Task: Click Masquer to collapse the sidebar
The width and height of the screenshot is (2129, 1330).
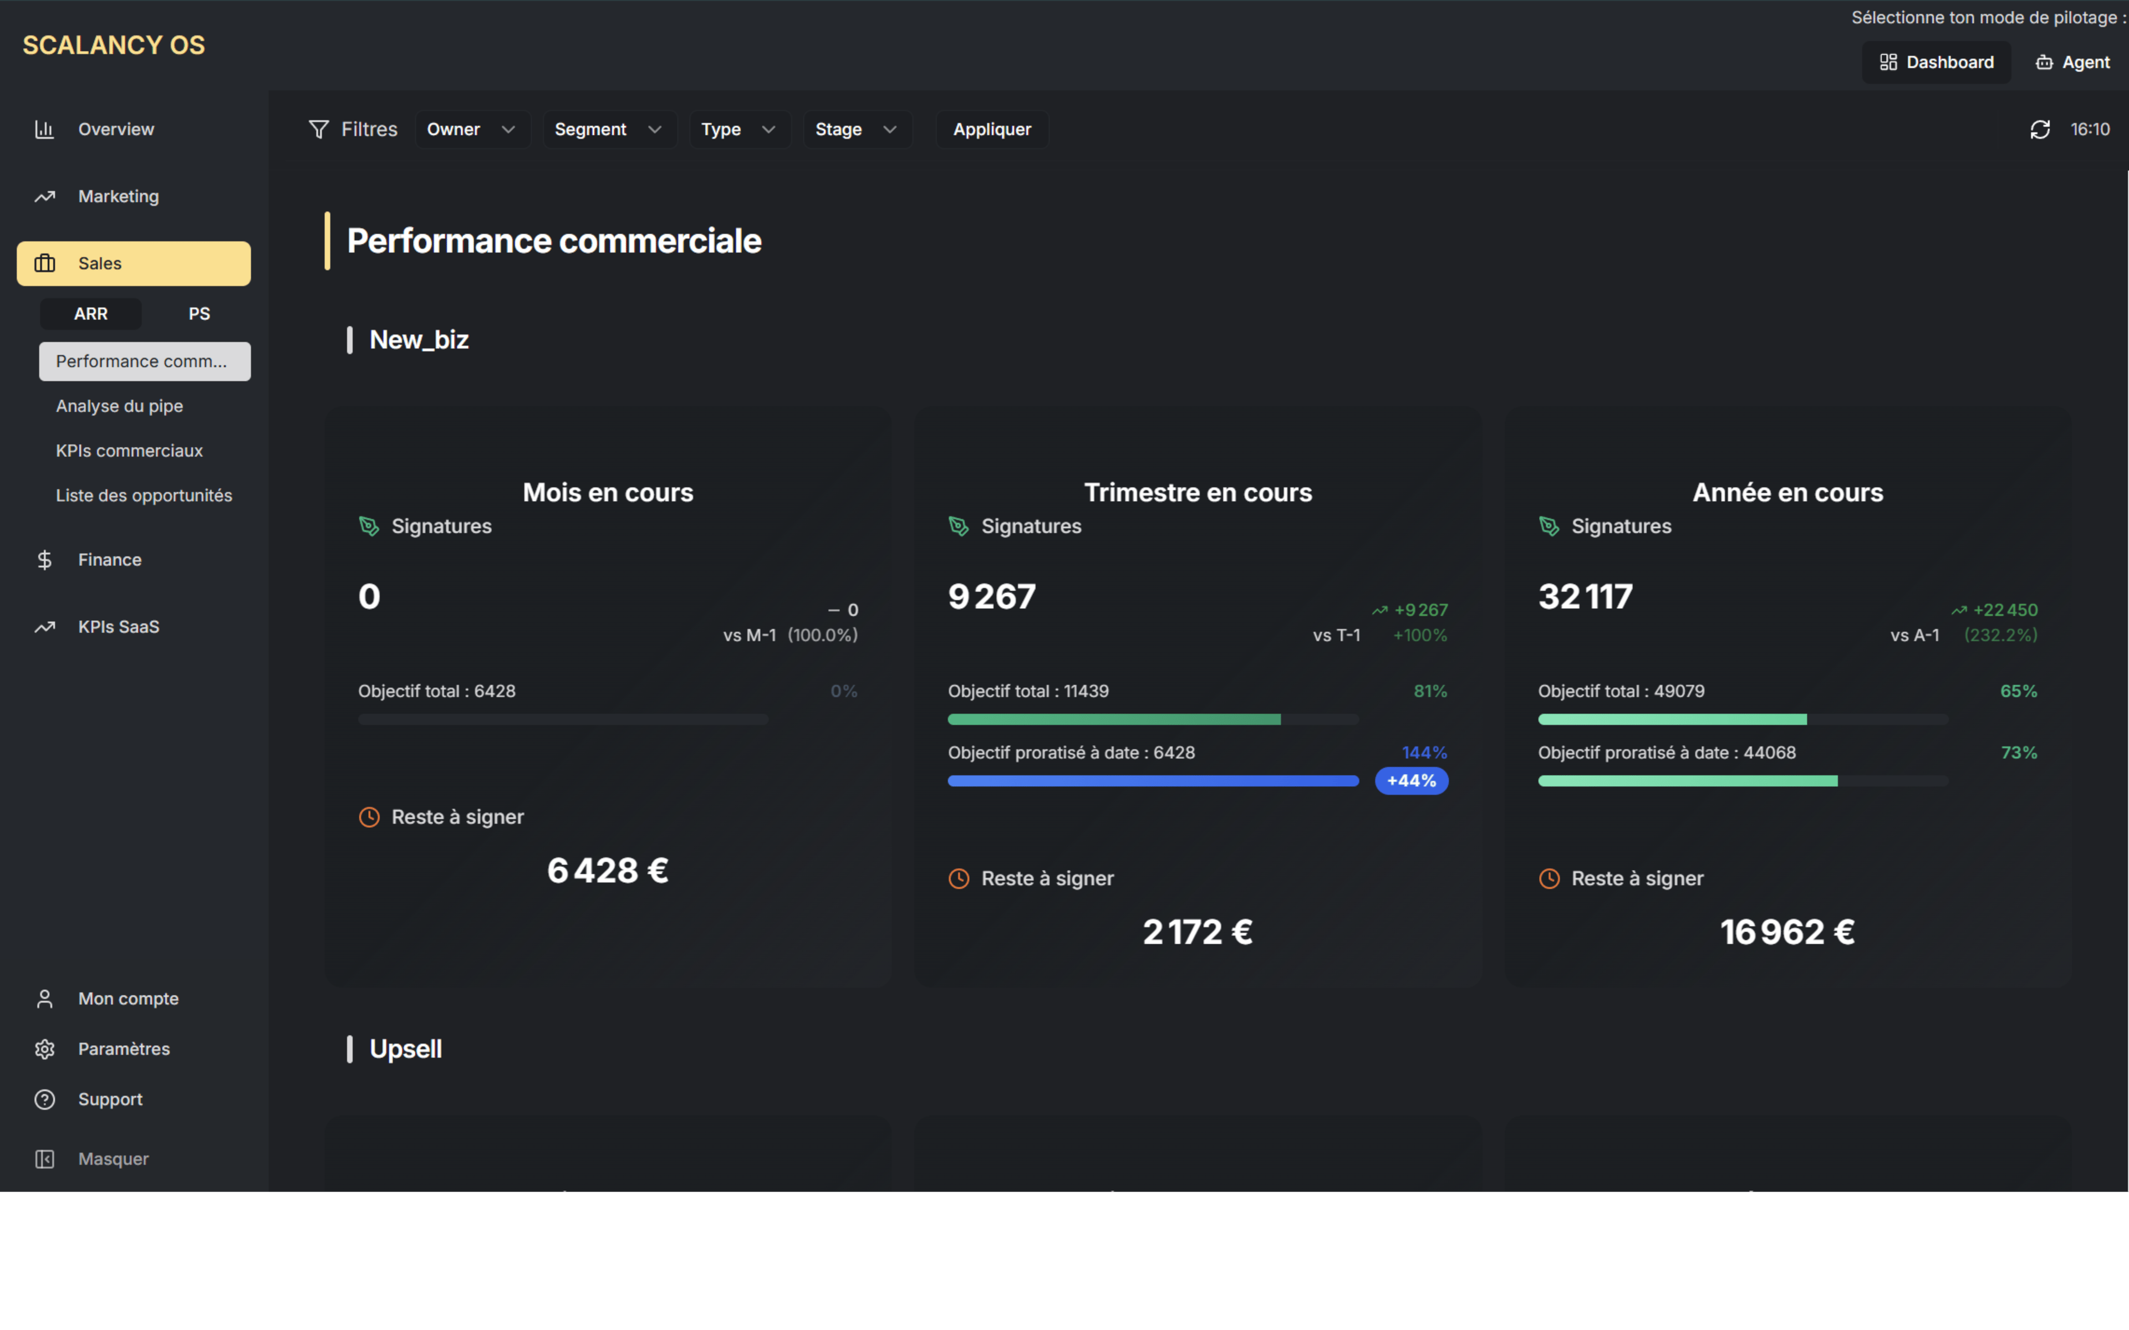Action: [113, 1158]
